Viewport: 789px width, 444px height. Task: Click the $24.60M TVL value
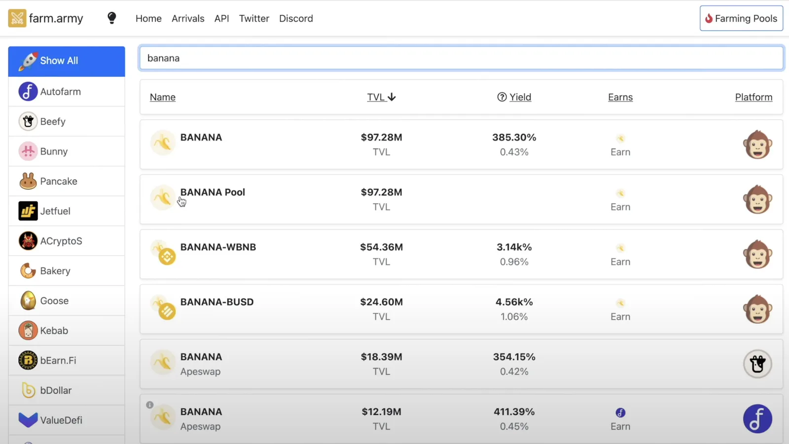tap(382, 302)
